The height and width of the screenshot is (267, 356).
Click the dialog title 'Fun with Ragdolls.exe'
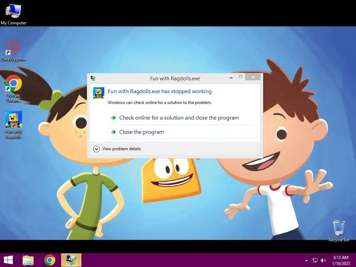175,79
